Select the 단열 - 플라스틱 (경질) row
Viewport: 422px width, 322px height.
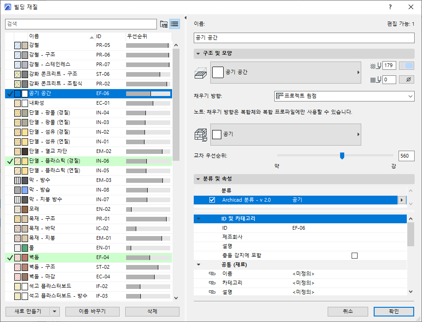tap(88, 161)
